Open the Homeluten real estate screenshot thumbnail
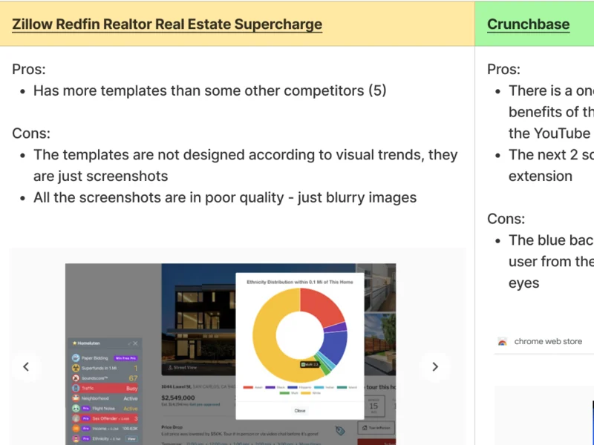594x445 pixels. pos(230,355)
